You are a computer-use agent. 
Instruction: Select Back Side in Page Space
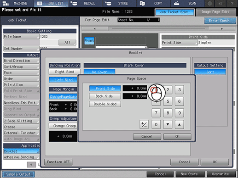click(105, 96)
